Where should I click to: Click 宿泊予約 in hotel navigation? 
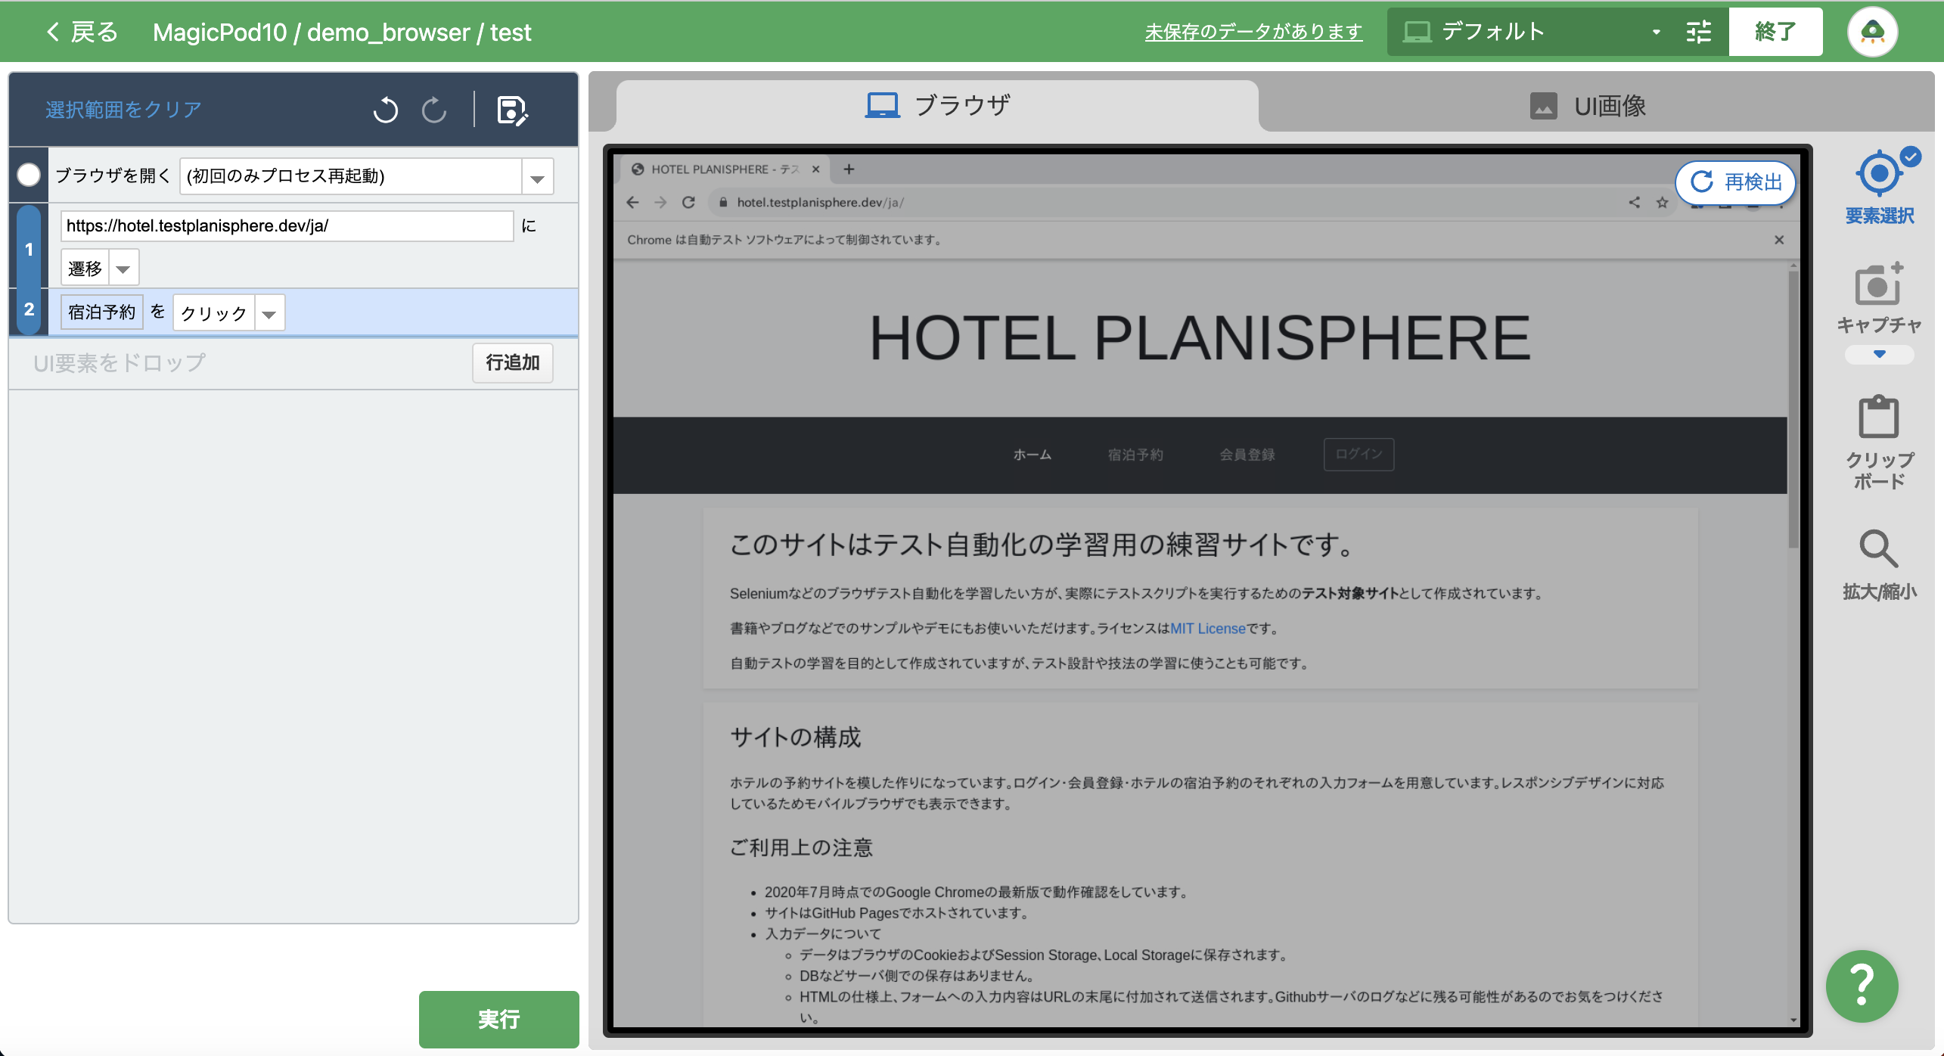tap(1135, 455)
